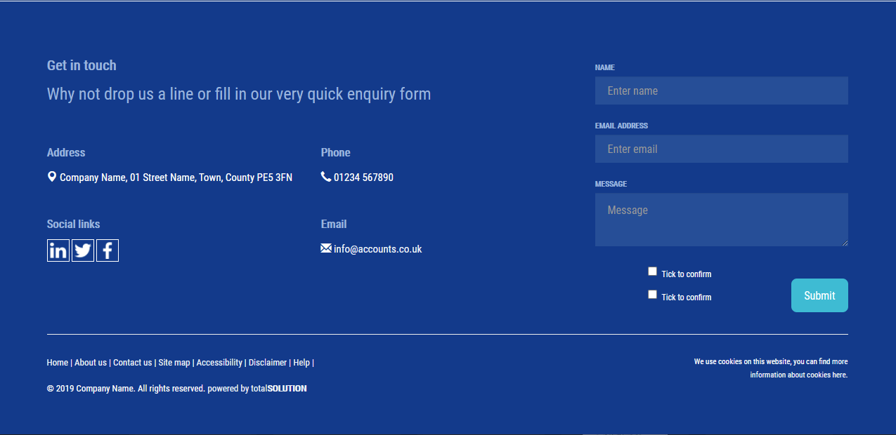
Task: Open the LinkedIn social link icon
Action: pos(58,250)
